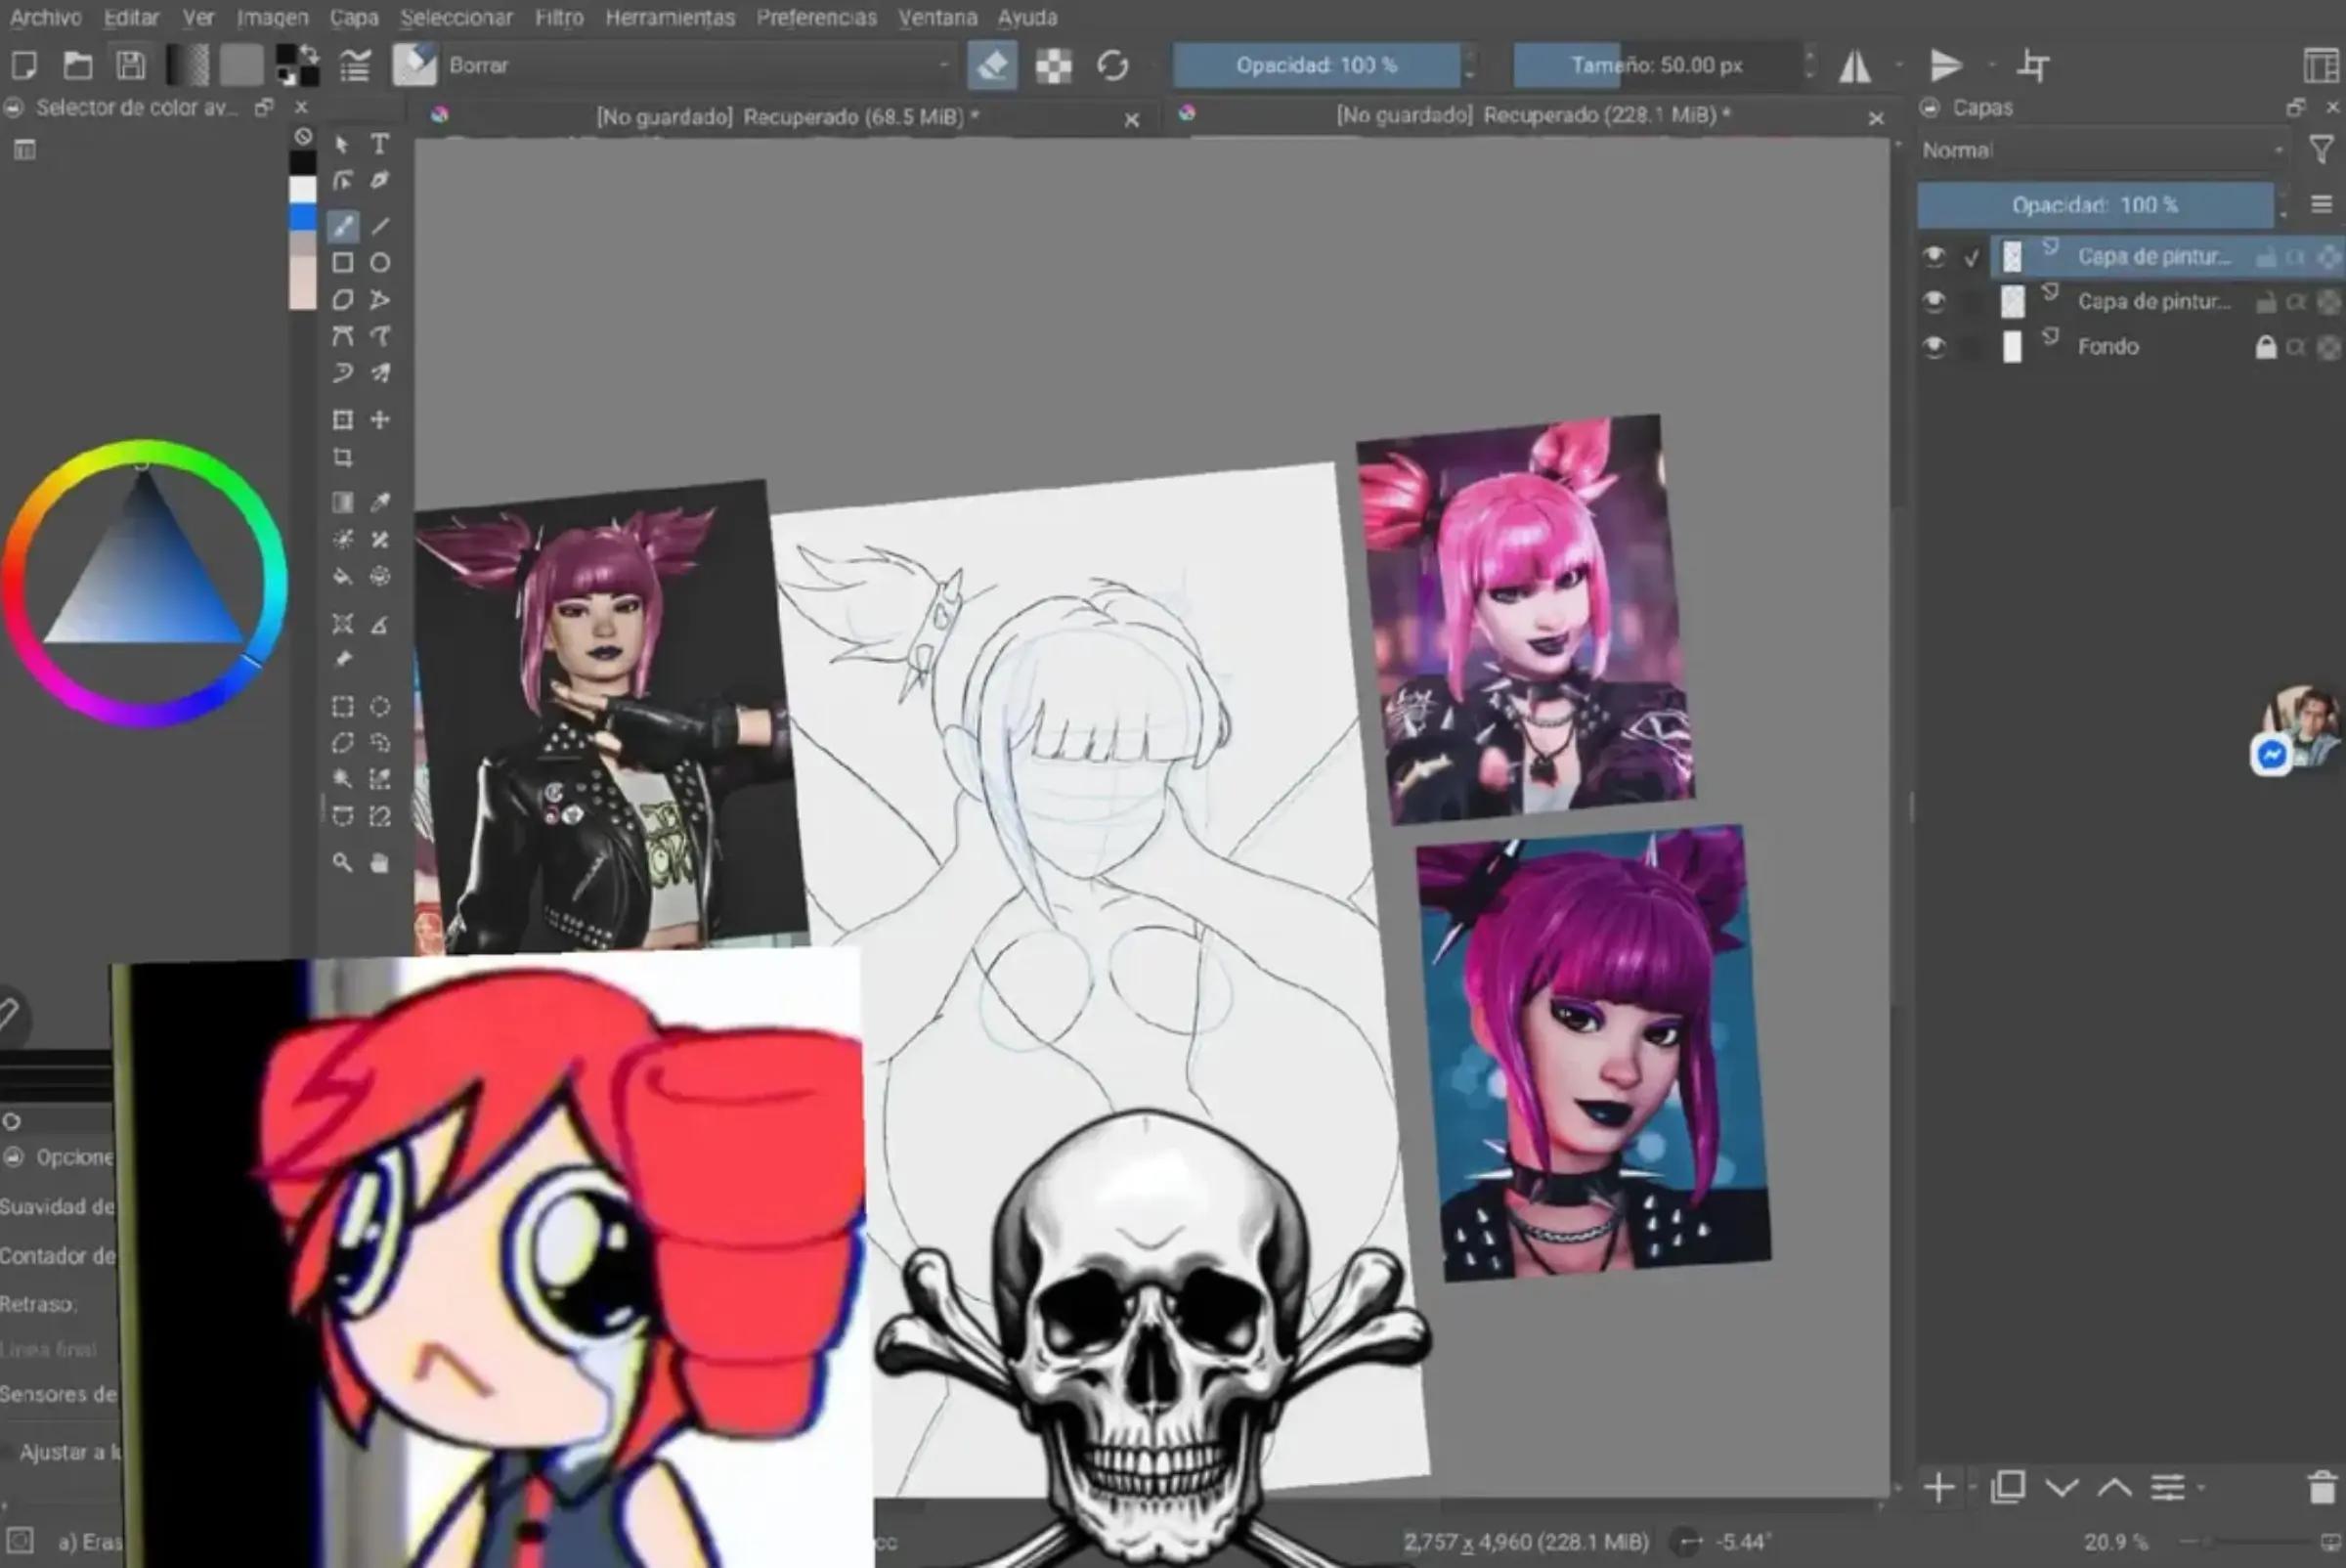The image size is (2346, 1568).
Task: Select the Crop tool in toolbox
Action: [x=343, y=458]
